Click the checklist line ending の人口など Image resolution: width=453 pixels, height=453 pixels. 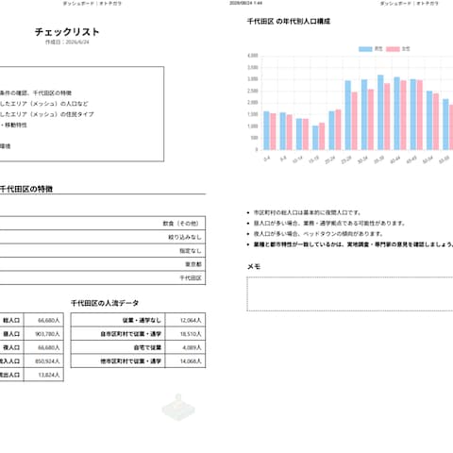pyautogui.click(x=44, y=104)
